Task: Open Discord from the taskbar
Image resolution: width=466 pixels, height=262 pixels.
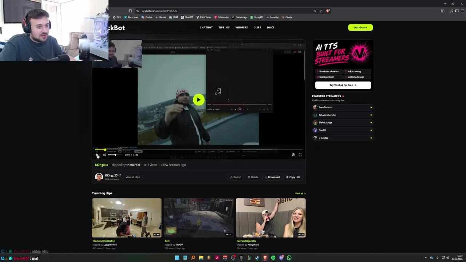Action: pos(281,258)
